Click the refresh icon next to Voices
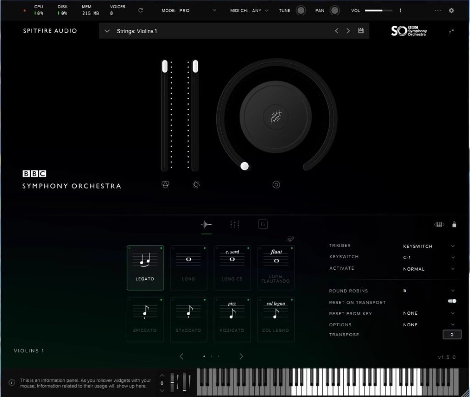470x397 pixels. point(140,10)
